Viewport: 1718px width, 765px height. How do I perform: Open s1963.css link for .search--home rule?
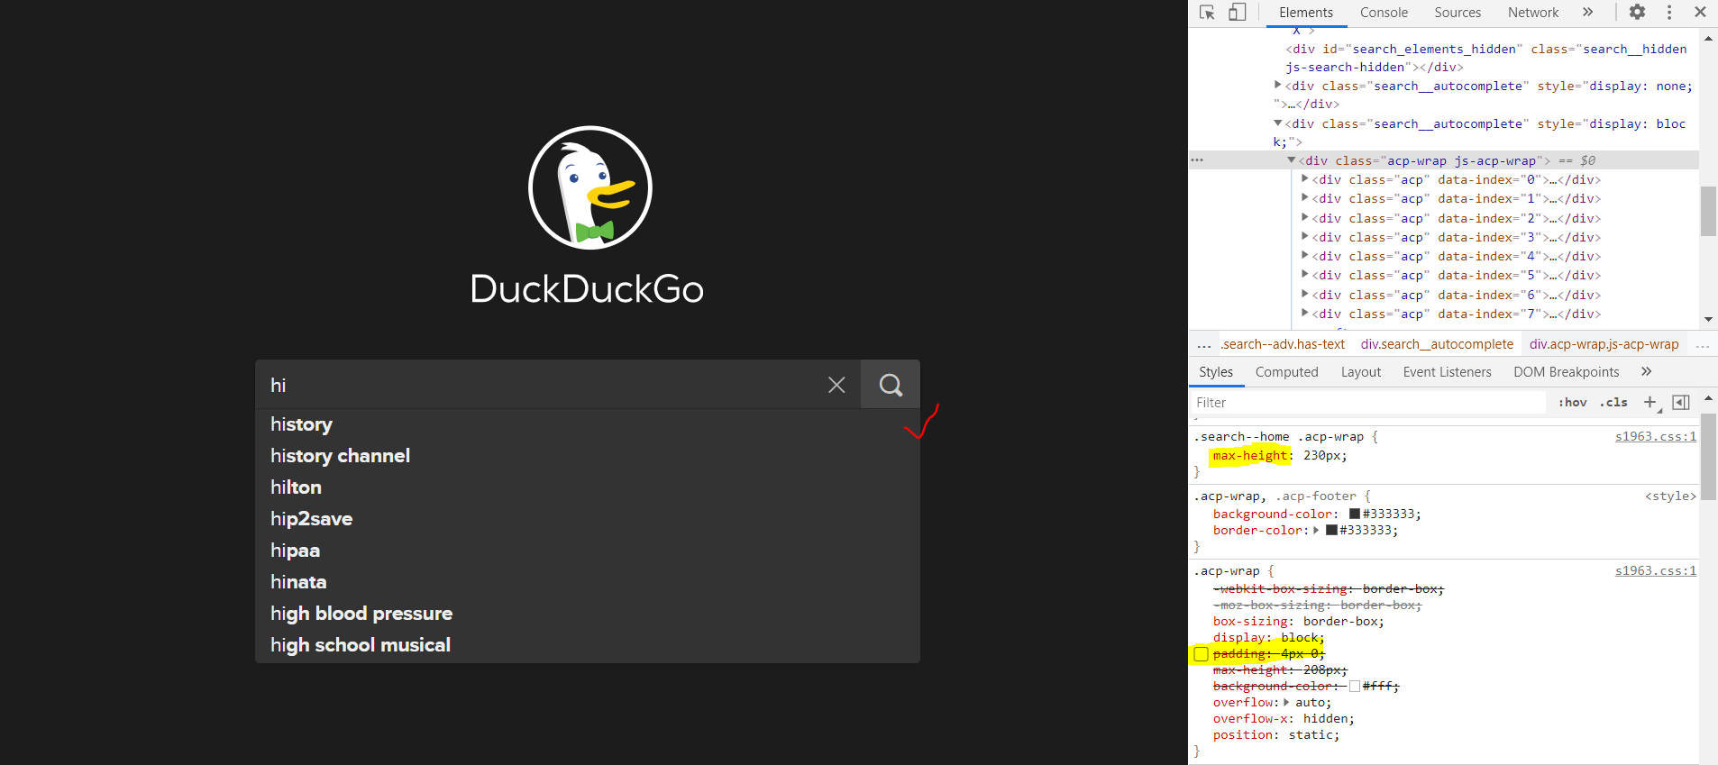click(1655, 437)
